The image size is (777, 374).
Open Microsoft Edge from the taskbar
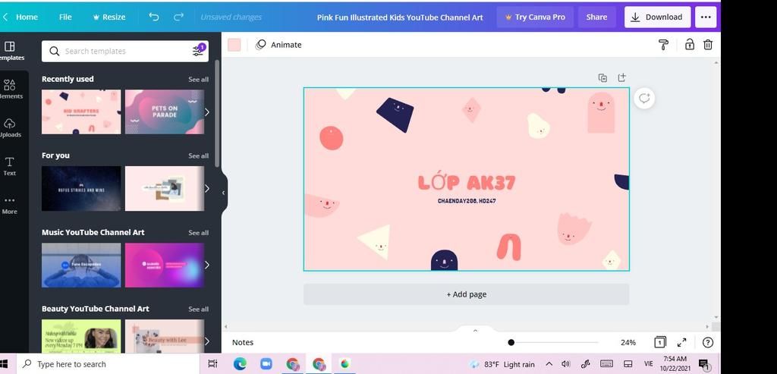pos(240,364)
